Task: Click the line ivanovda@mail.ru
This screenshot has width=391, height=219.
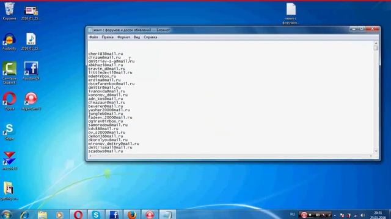Action: coord(107,91)
